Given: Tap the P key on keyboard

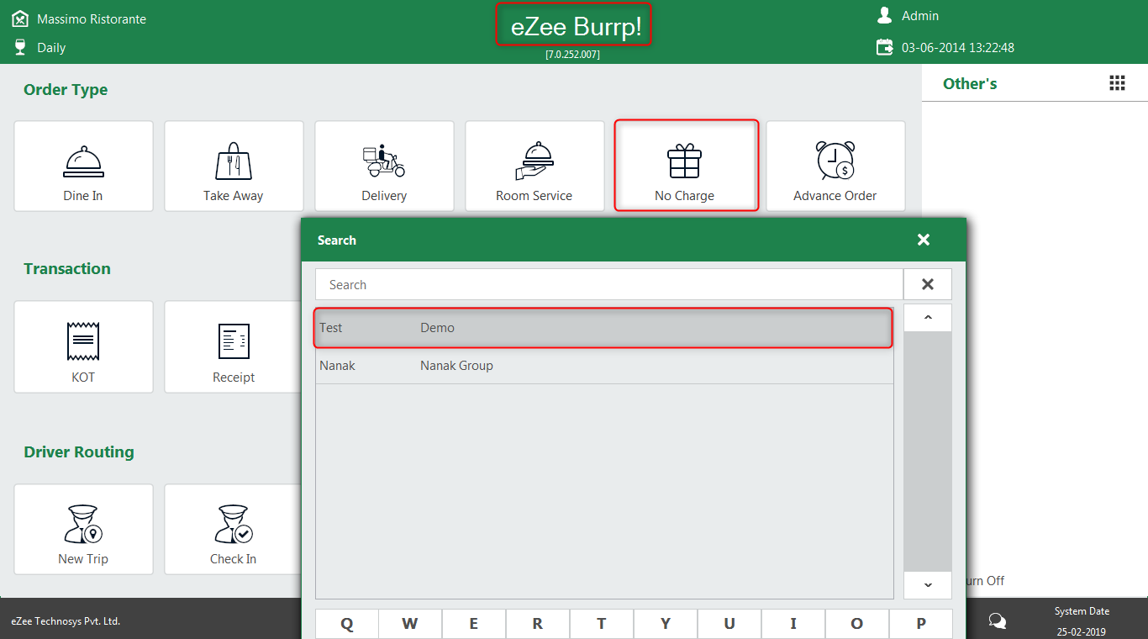Looking at the screenshot, I should 921,624.
